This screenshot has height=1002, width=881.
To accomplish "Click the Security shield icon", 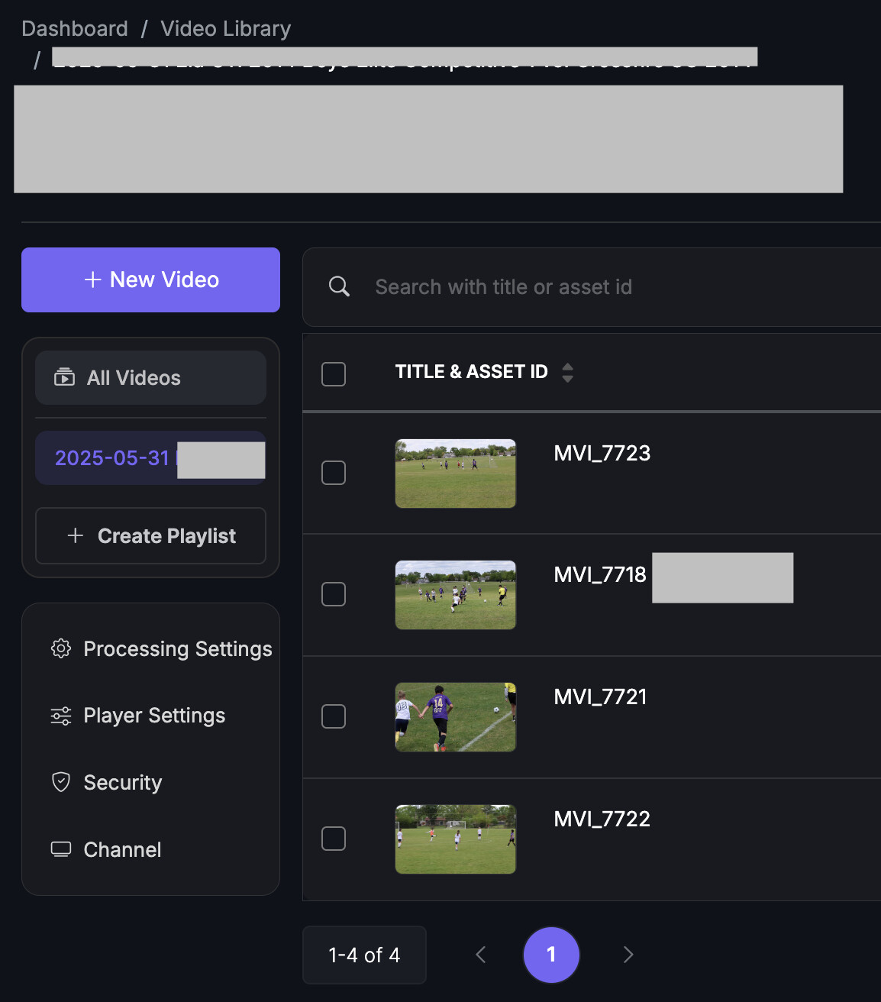I will (x=61, y=782).
